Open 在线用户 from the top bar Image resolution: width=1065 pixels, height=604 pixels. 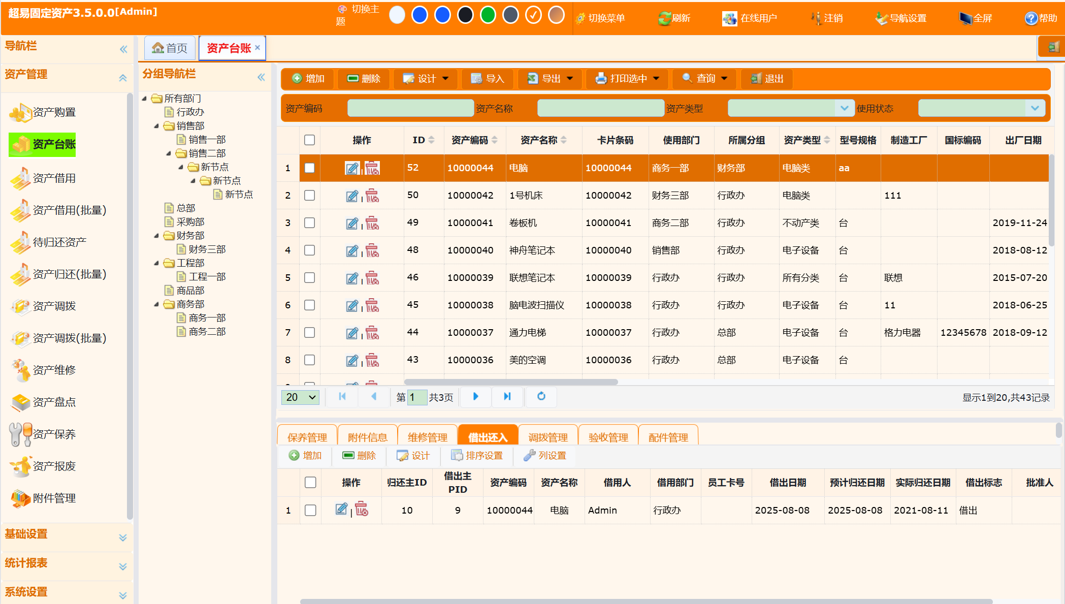[750, 19]
